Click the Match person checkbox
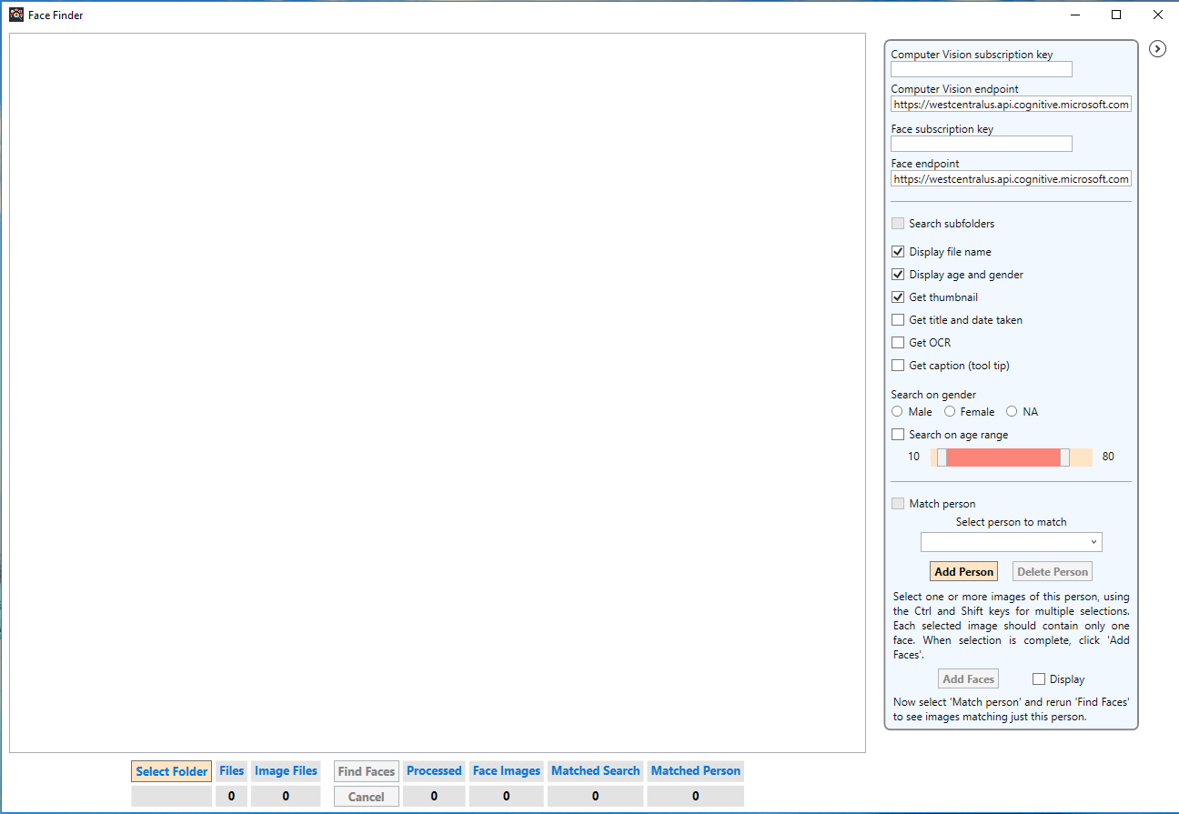 click(x=898, y=504)
